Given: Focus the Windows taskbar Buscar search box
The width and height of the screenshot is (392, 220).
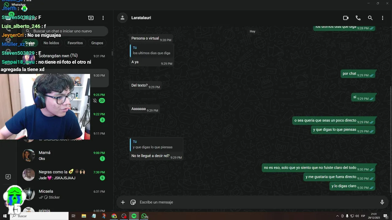Looking at the screenshot, I should (x=39, y=216).
